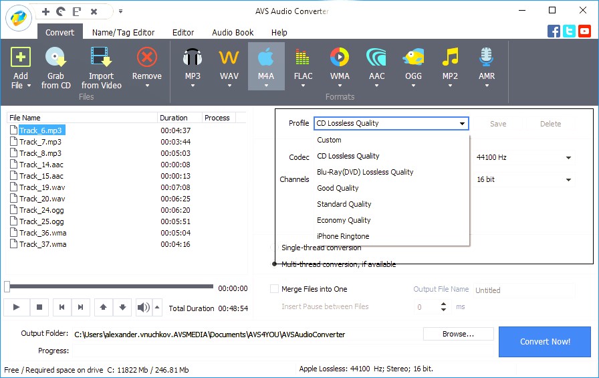Move selected file down in list

[x=122, y=307]
